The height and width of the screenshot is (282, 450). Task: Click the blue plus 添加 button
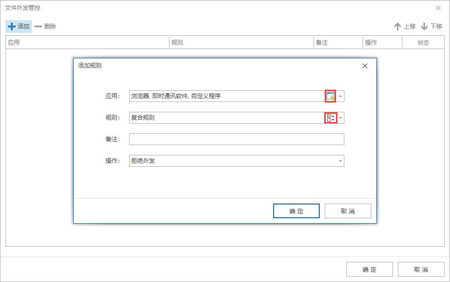(19, 26)
